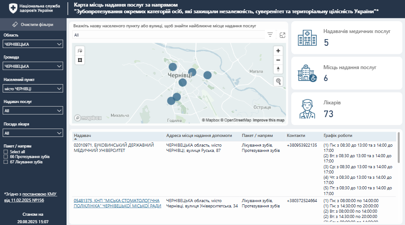Sort by the Контакти column header
The image size is (405, 225).
click(x=296, y=136)
